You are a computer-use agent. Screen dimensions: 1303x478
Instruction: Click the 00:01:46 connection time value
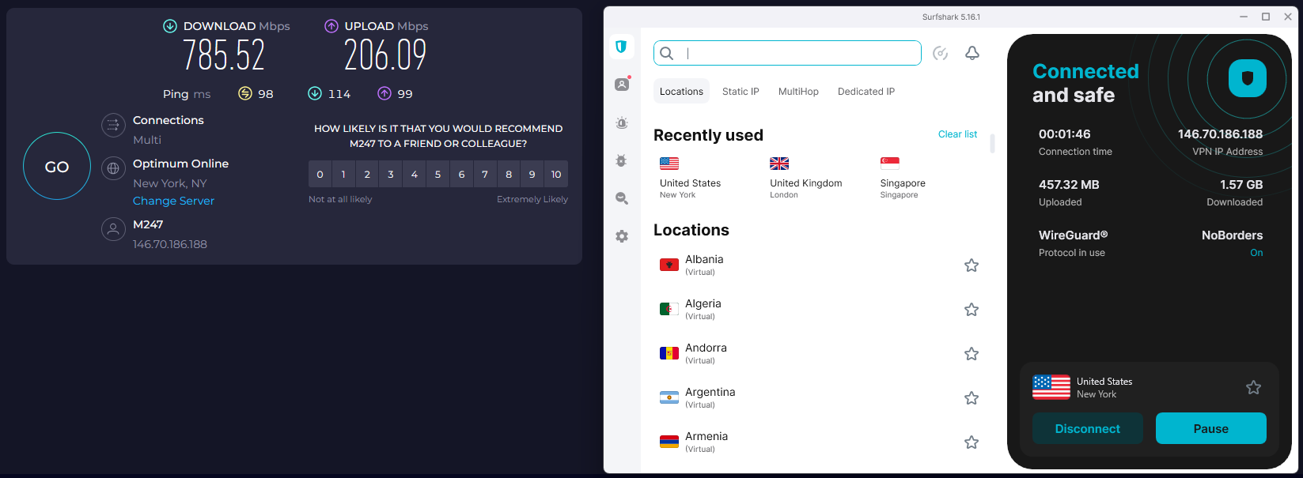1065,134
